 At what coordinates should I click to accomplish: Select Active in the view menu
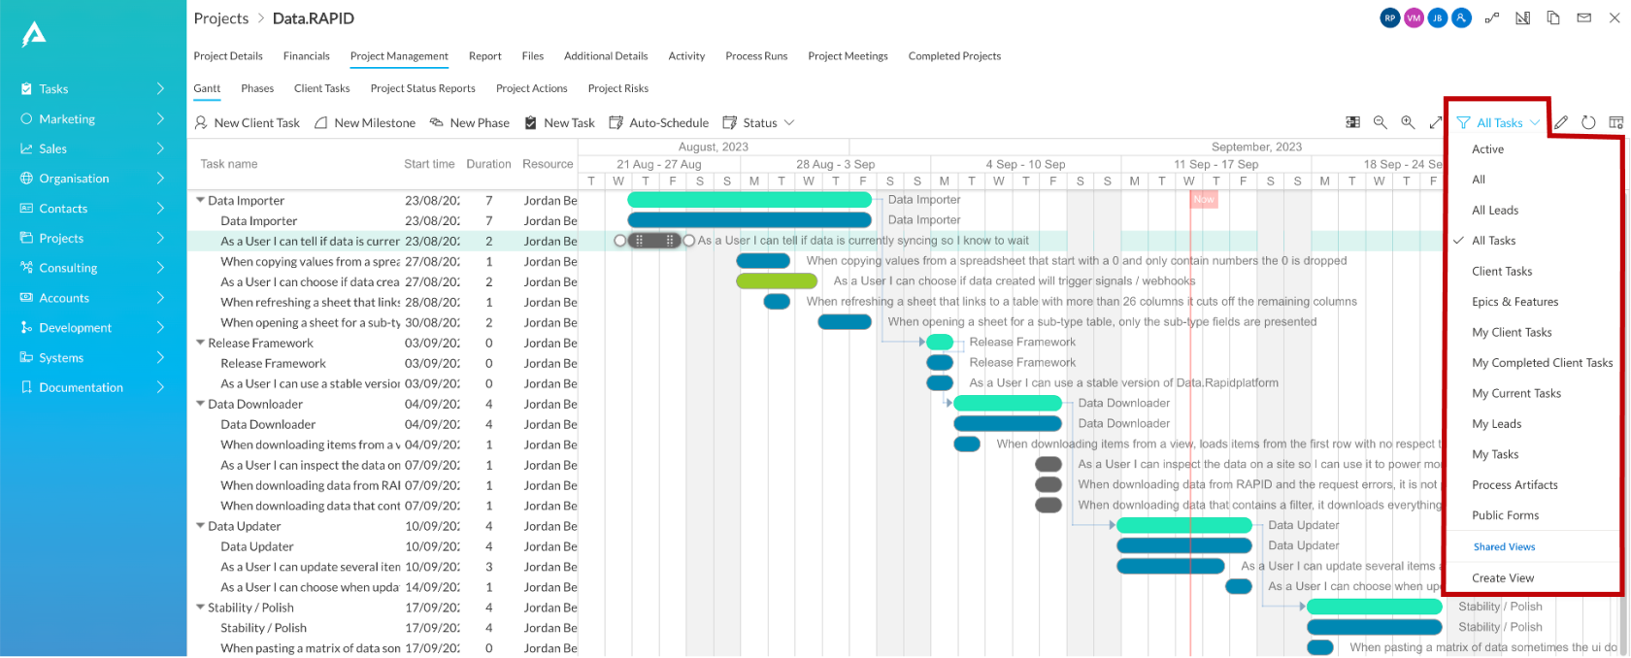(1487, 149)
